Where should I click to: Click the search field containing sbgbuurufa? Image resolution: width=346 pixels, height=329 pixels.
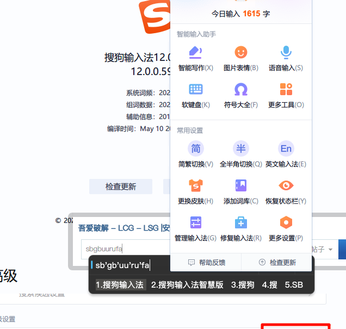[126, 249]
